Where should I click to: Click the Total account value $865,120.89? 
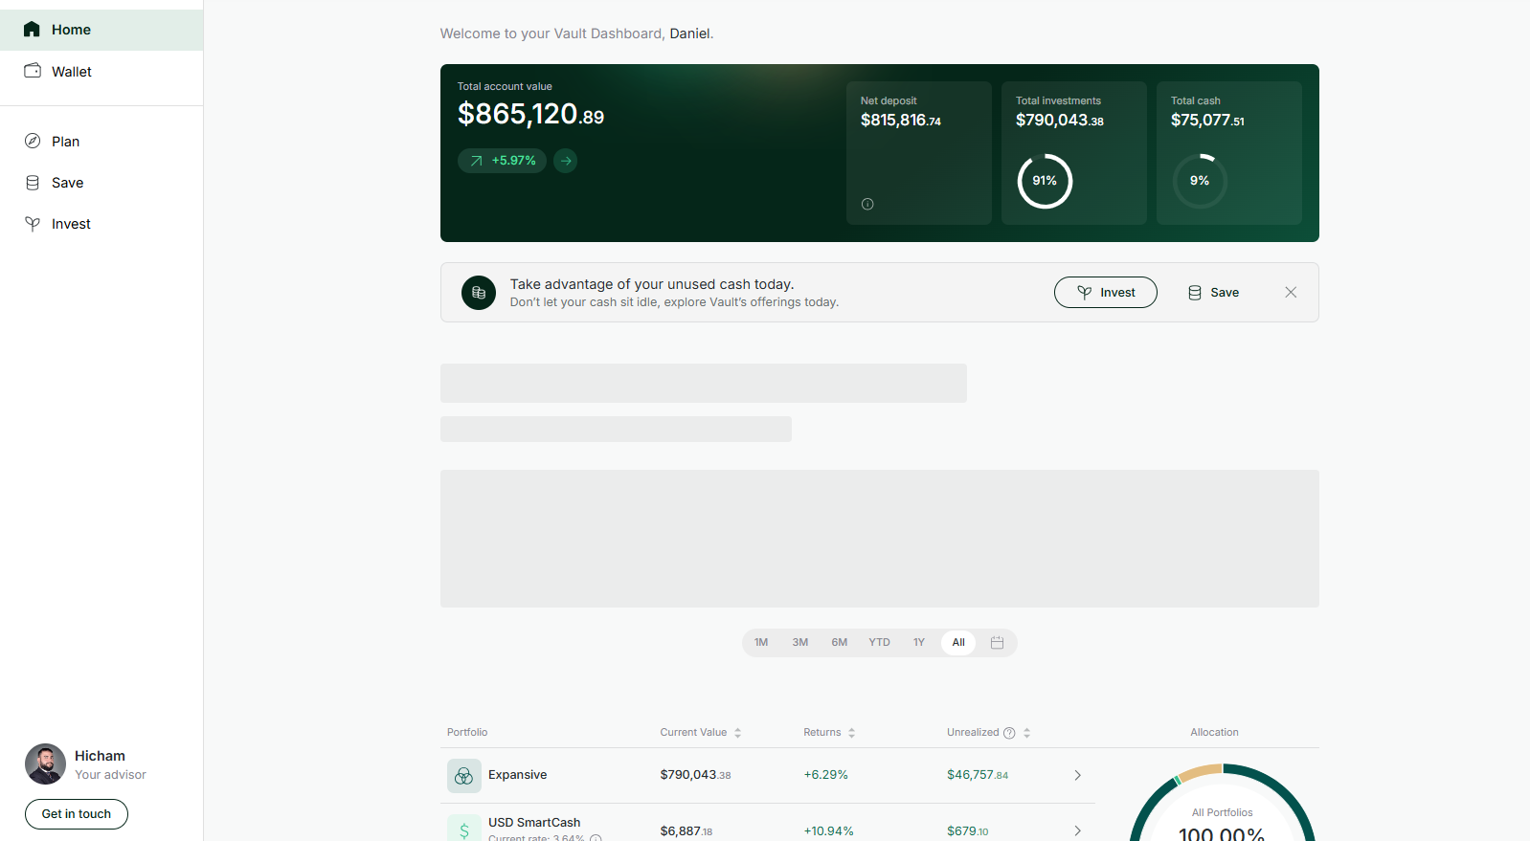point(531,114)
